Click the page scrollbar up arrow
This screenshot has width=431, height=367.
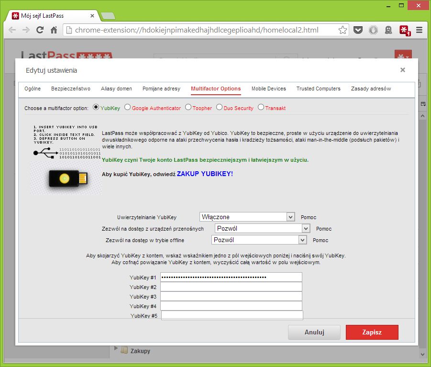(x=422, y=116)
